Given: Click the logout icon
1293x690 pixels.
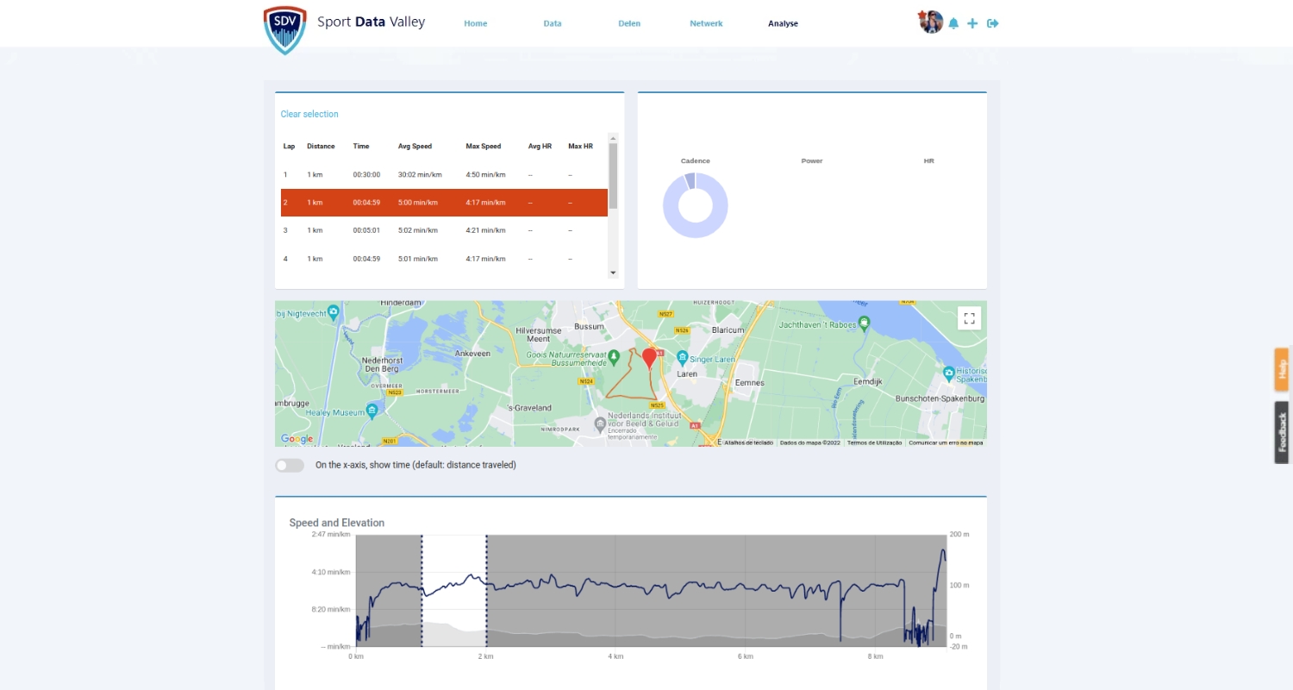Looking at the screenshot, I should [993, 23].
